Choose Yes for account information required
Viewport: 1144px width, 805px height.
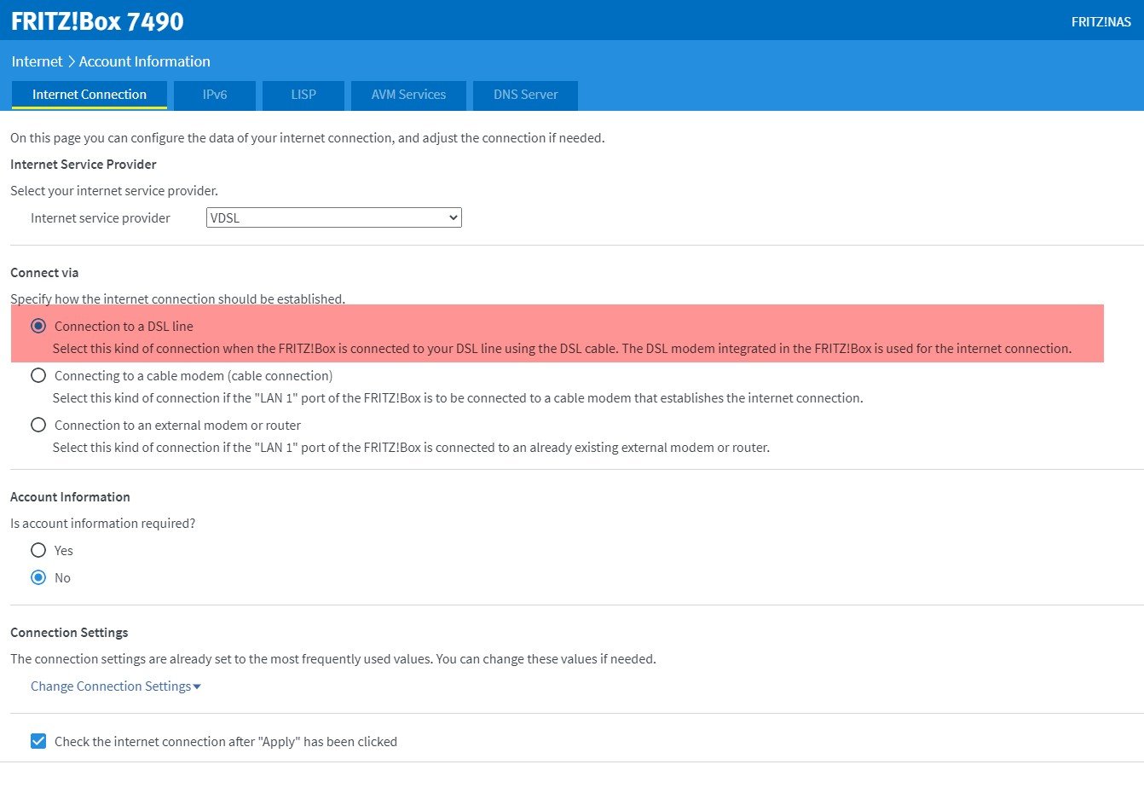coord(38,550)
